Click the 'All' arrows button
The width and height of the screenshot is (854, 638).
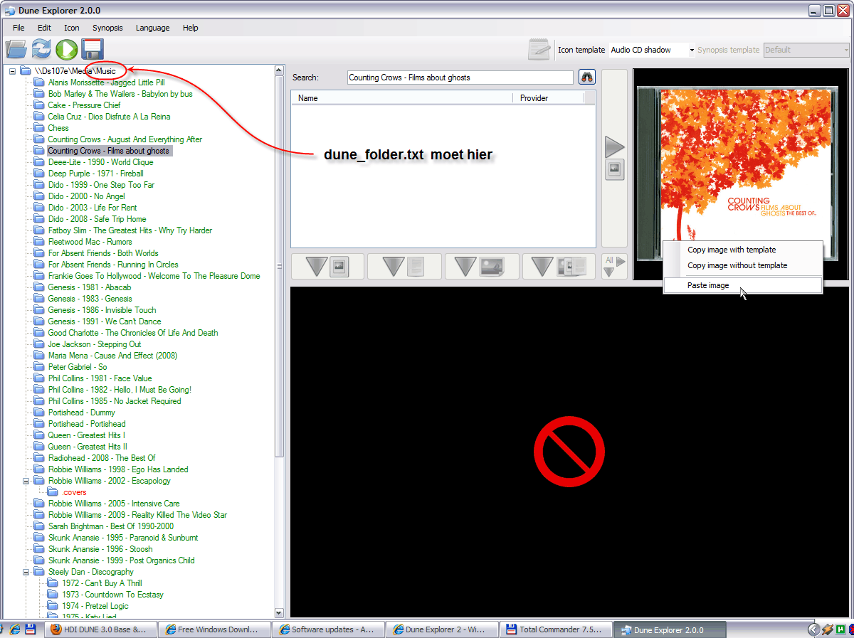pos(615,266)
